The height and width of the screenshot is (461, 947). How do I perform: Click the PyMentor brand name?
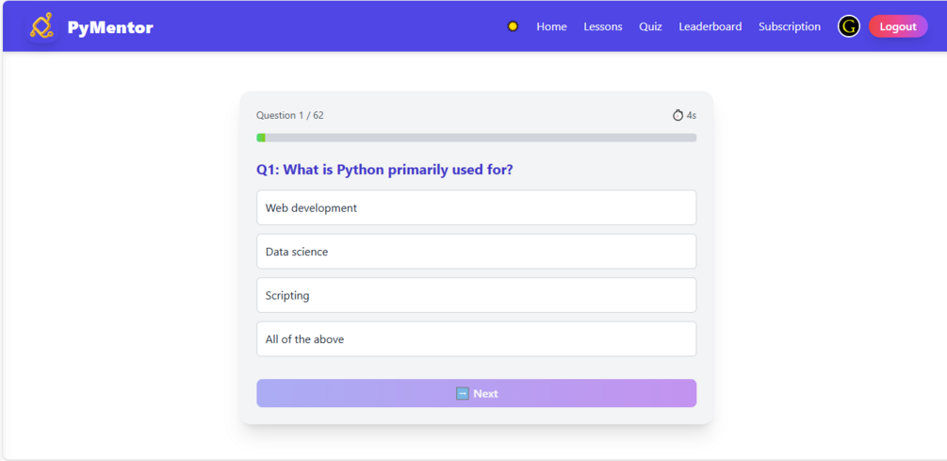tap(110, 27)
